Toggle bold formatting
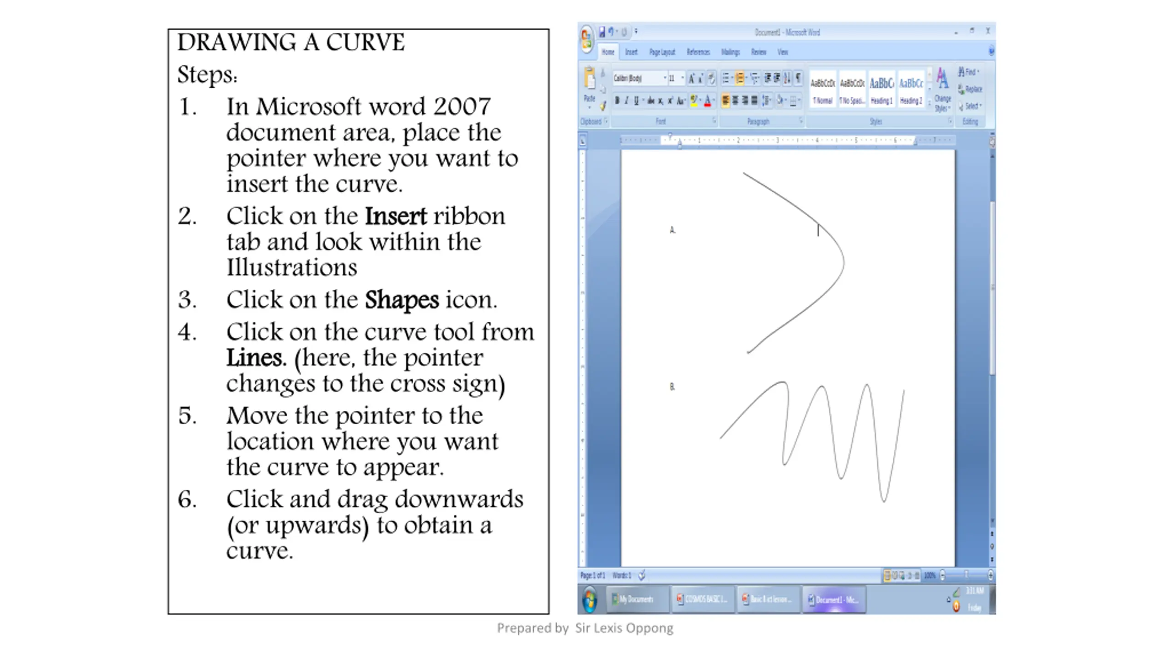Screen dimensions: 1171x658 pyautogui.click(x=617, y=101)
